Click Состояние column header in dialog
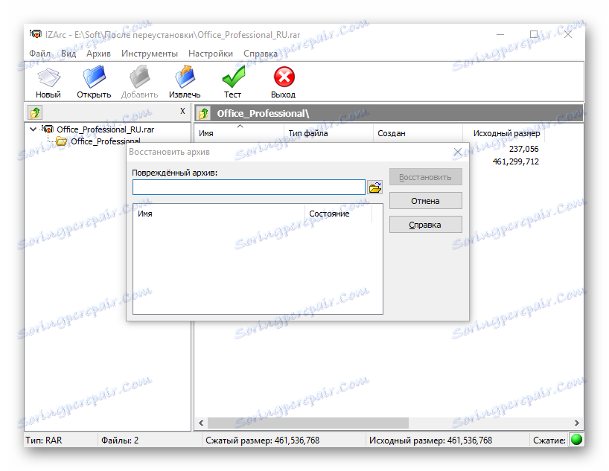 (x=338, y=214)
